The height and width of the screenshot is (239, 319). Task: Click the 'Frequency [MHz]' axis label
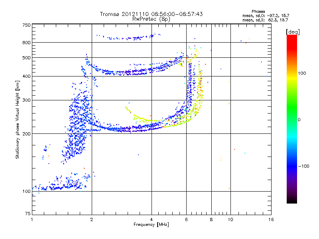click(x=151, y=225)
